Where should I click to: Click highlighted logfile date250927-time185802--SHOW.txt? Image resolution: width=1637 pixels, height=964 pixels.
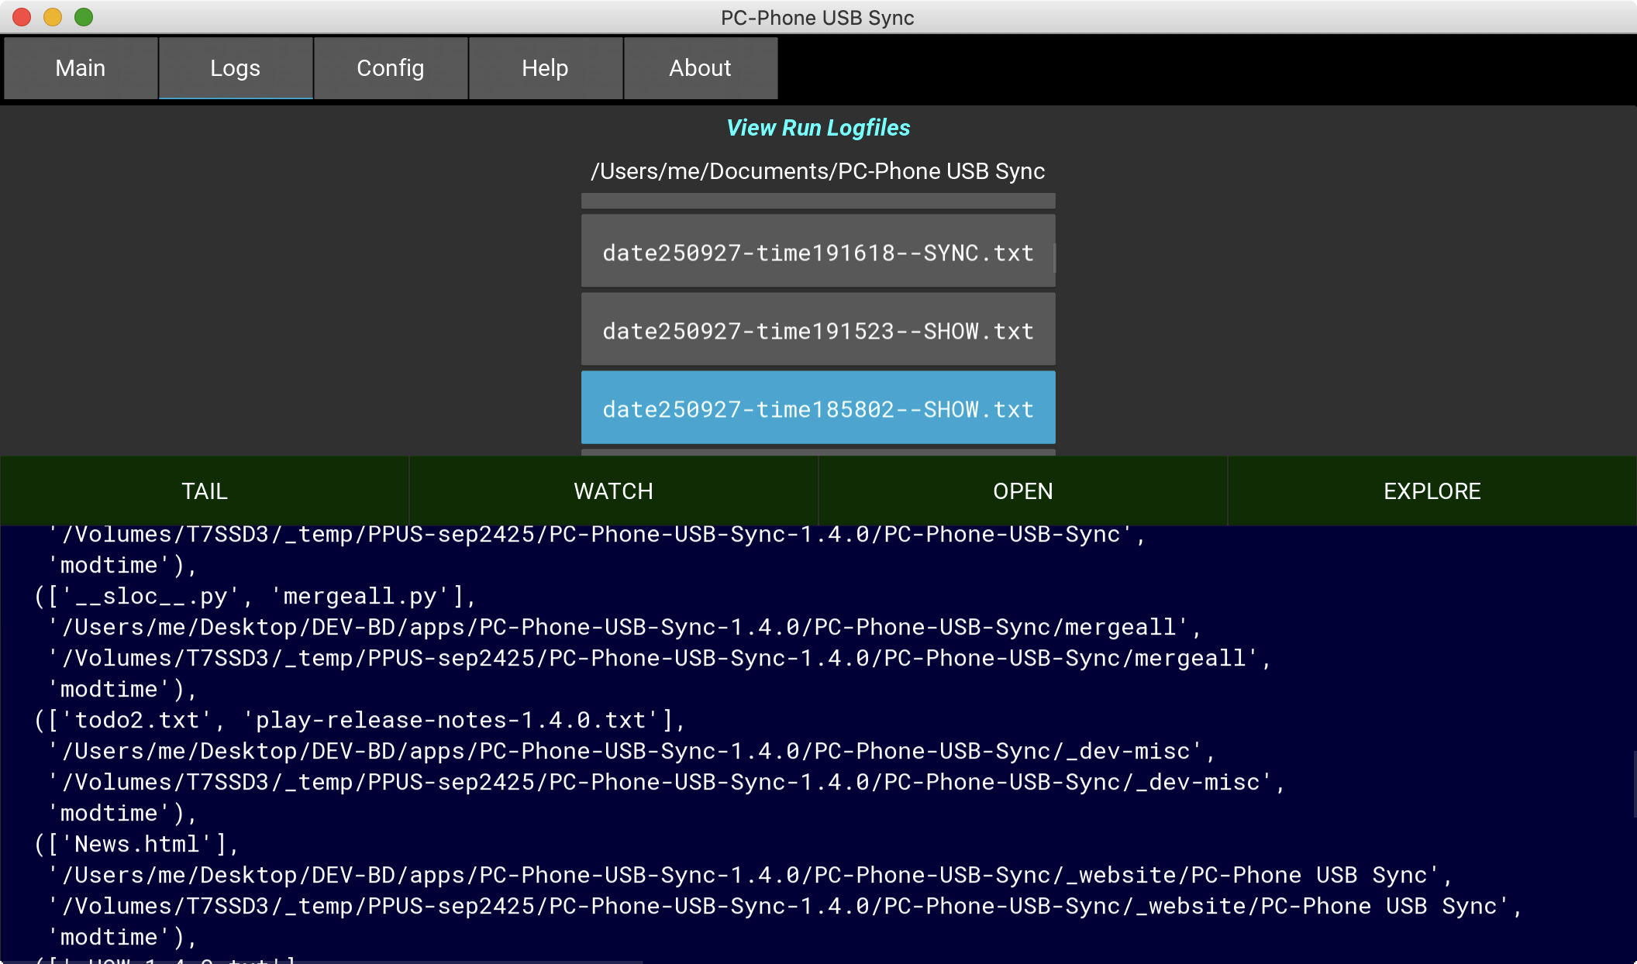[818, 408]
